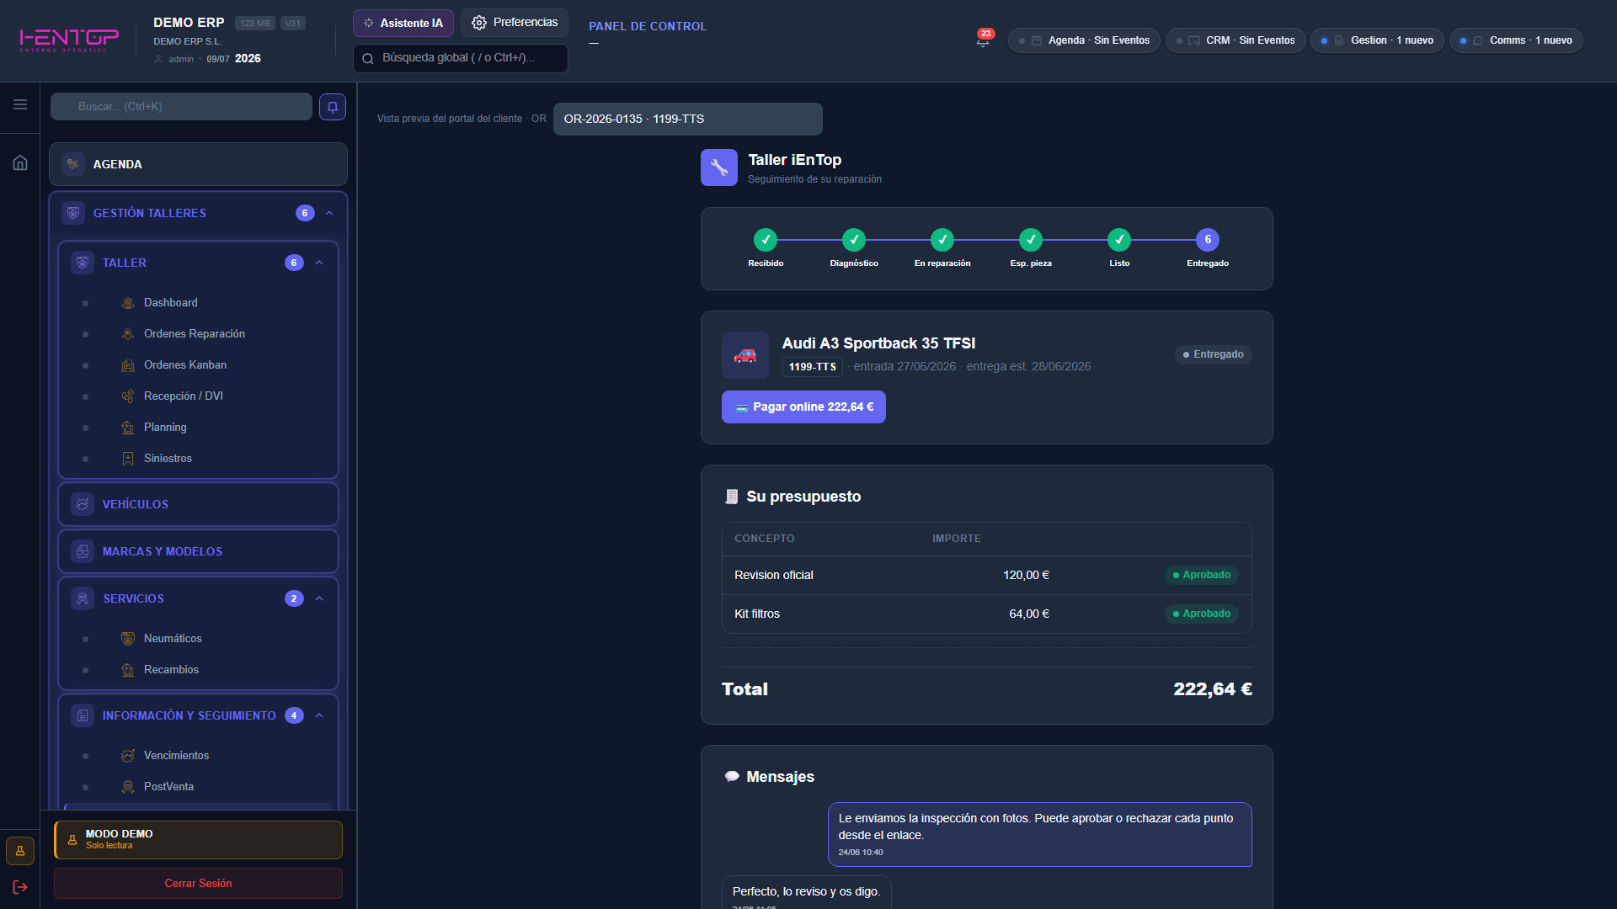Image resolution: width=1617 pixels, height=909 pixels.
Task: Click the Entregado status badge on vehicle card
Action: pyautogui.click(x=1214, y=354)
